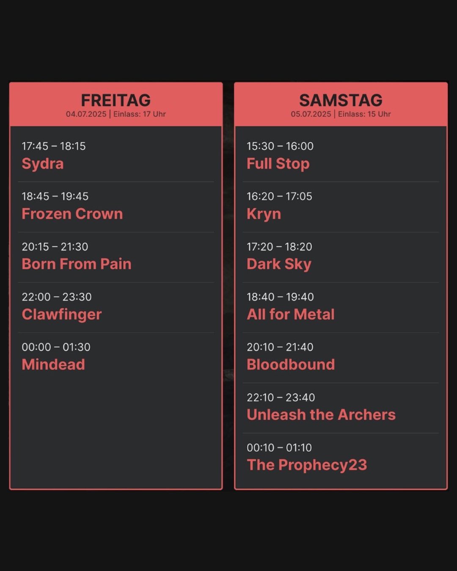This screenshot has height=571, width=457.
Task: Click The Prophecy23 band name
Action: coord(307,465)
